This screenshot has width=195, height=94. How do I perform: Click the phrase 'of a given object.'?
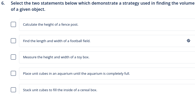click(28, 9)
